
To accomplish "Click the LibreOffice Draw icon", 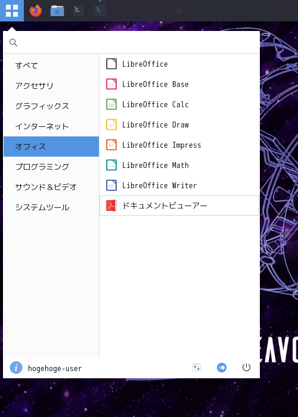I will point(111,125).
